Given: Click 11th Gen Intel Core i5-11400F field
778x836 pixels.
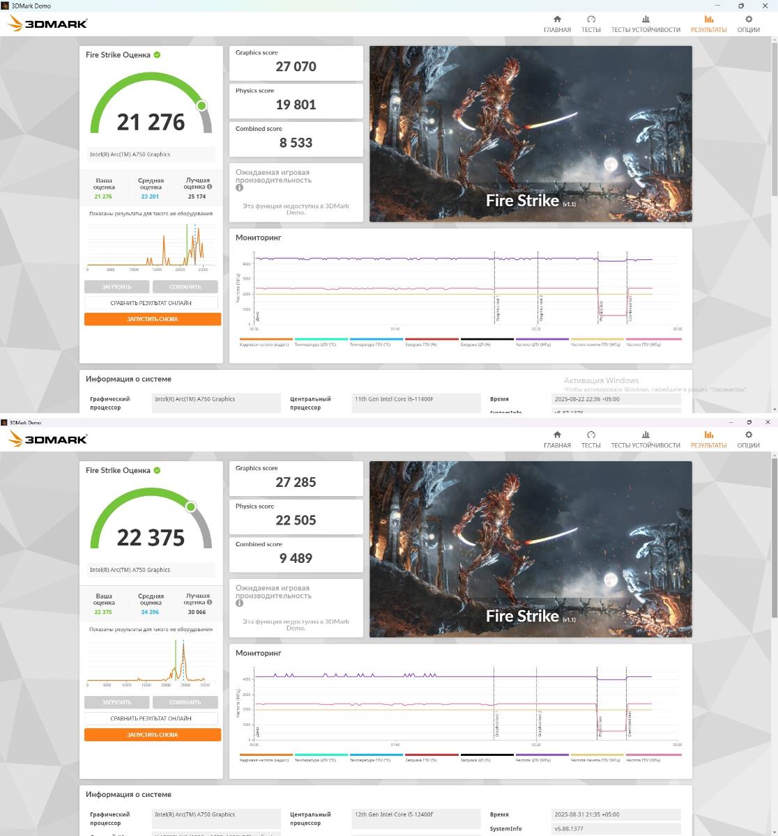Looking at the screenshot, I should [x=416, y=400].
